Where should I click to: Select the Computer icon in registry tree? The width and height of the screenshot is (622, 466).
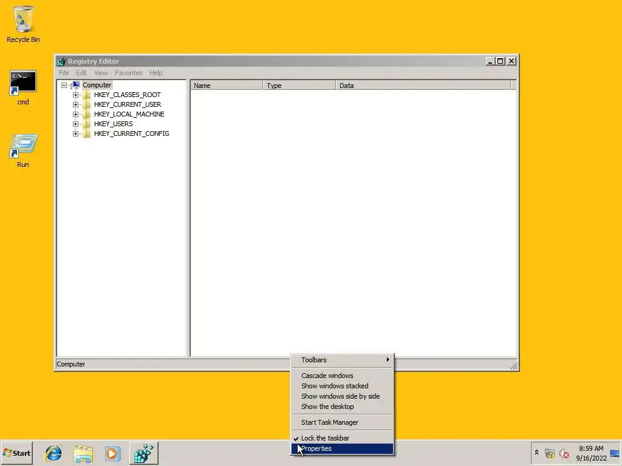[76, 85]
